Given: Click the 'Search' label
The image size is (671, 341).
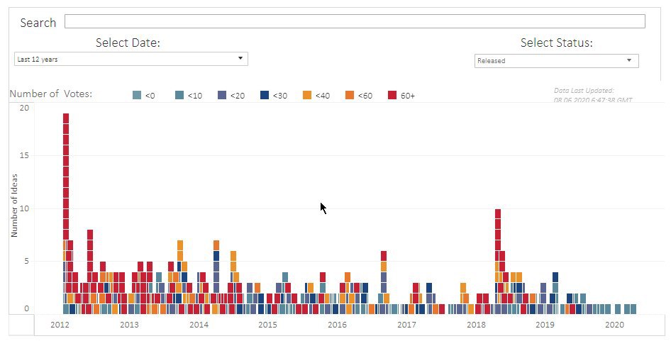Looking at the screenshot, I should [x=38, y=23].
